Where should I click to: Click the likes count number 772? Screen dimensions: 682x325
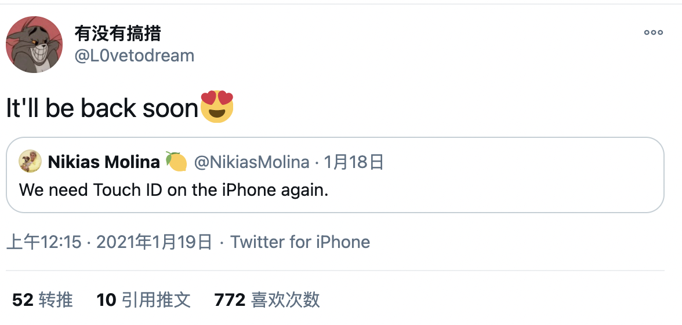click(230, 300)
